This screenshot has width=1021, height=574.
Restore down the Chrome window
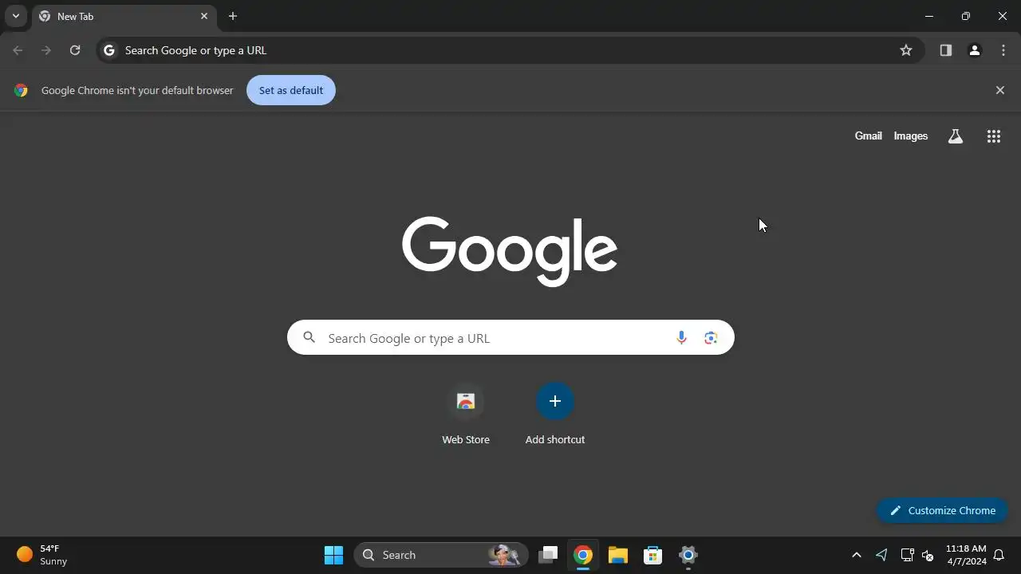(966, 16)
